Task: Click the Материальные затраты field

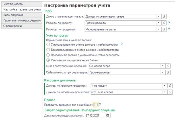Action: 120,29
